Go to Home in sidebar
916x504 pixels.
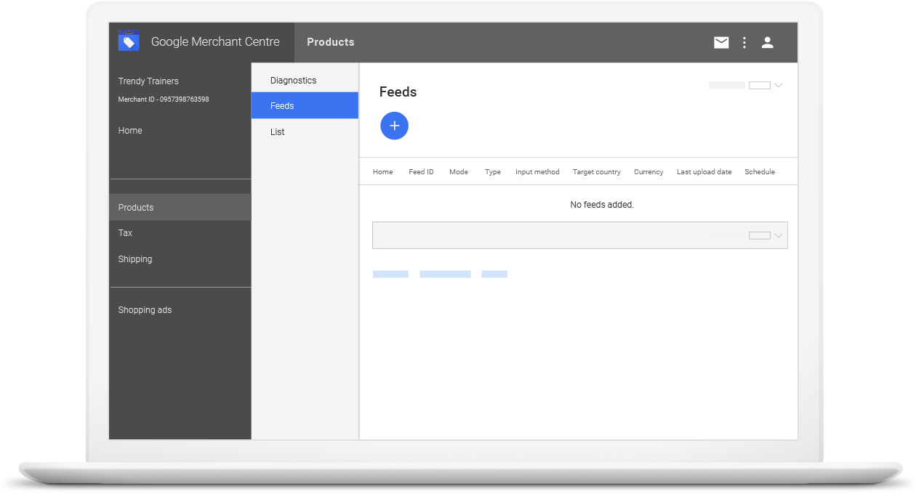(130, 131)
